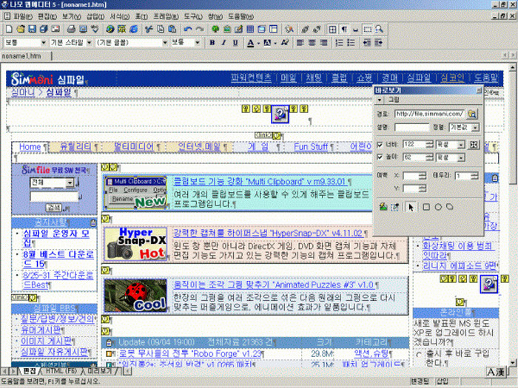The image size is (518, 388).
Task: Click the 멀티미디어 navigation link
Action: click(133, 147)
